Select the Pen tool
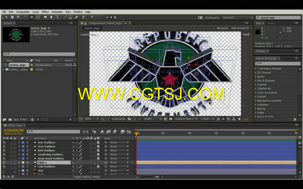Image resolution: width=303 pixels, height=189 pixels. point(52,17)
